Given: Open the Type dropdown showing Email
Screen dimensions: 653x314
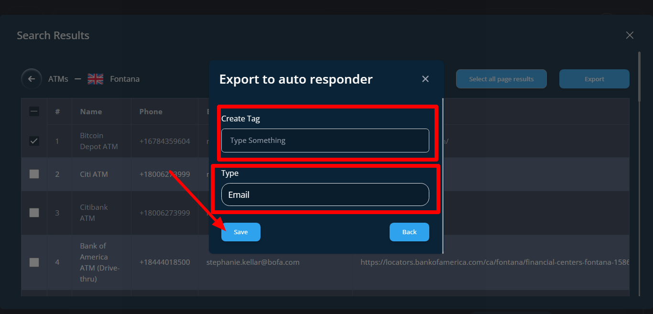Looking at the screenshot, I should 325,195.
